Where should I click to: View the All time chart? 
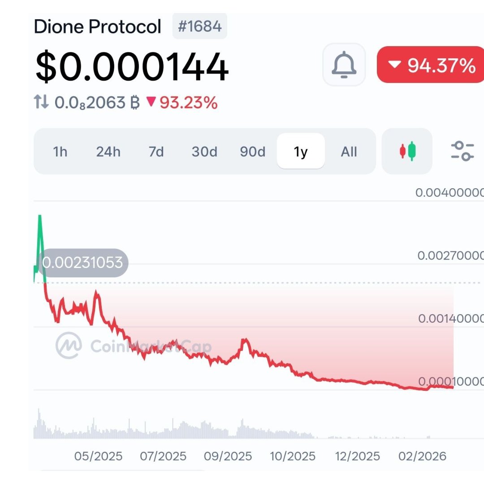(349, 151)
